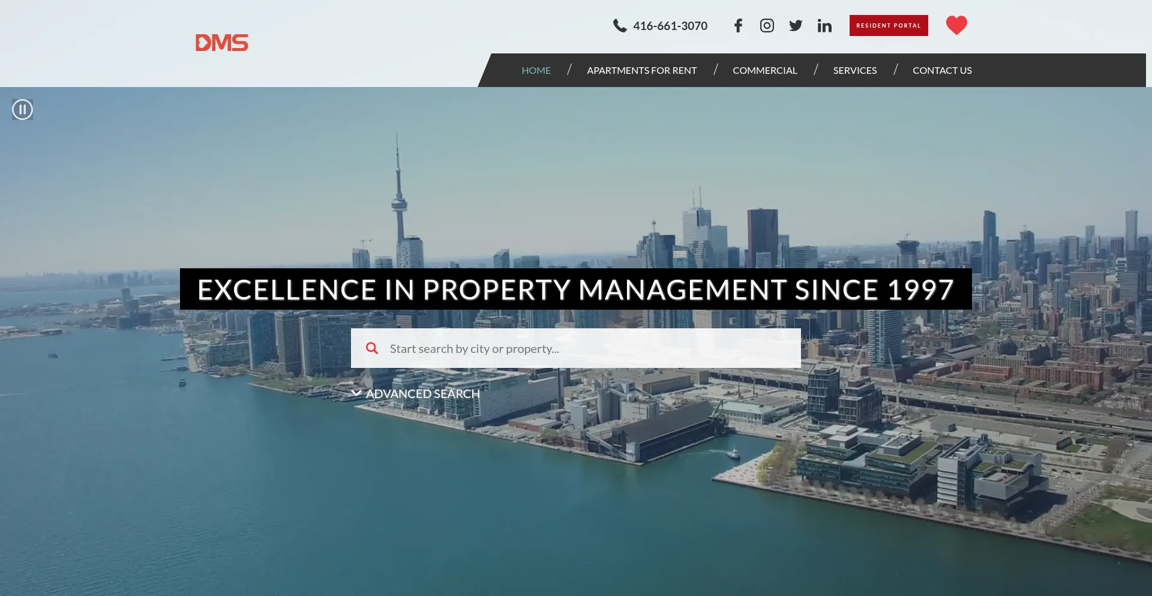The image size is (1152, 596).
Task: Open the CONTACT US page
Action: 942,70
